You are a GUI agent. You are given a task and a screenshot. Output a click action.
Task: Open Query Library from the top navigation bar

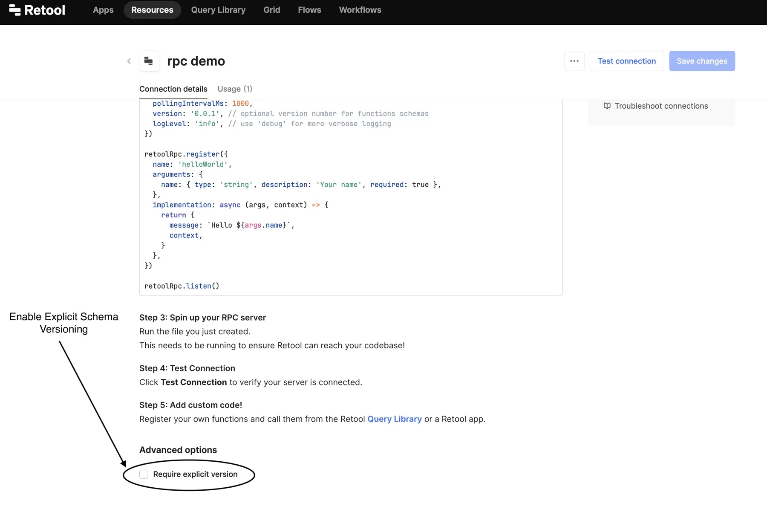(x=218, y=10)
